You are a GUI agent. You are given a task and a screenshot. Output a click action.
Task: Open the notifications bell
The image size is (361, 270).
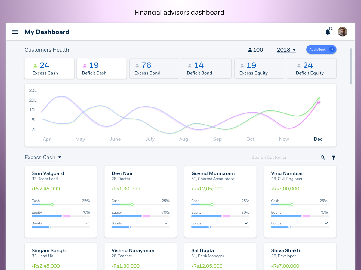click(x=328, y=32)
